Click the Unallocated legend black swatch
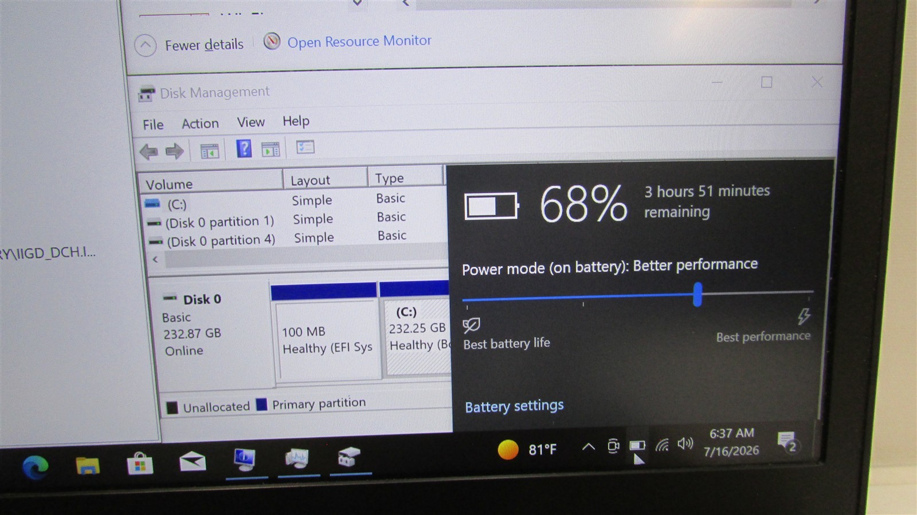Viewport: 917px width, 515px height. point(172,408)
